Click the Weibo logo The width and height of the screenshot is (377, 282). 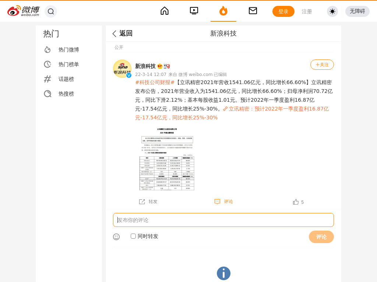(23, 11)
